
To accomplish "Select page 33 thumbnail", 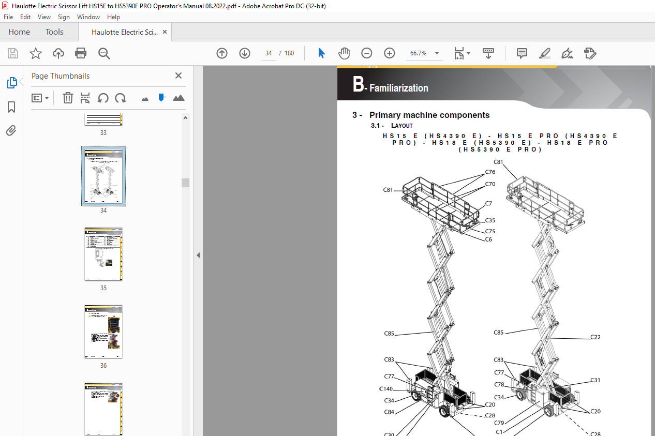I will click(103, 119).
